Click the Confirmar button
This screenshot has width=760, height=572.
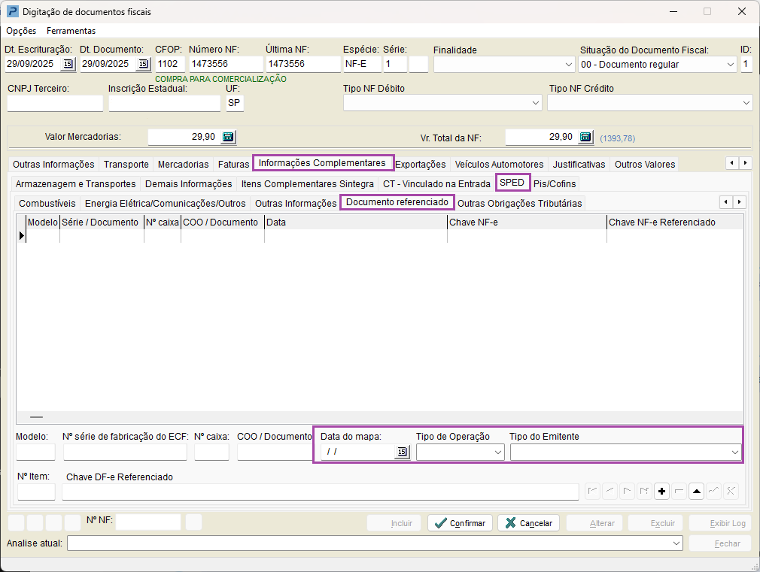[461, 523]
